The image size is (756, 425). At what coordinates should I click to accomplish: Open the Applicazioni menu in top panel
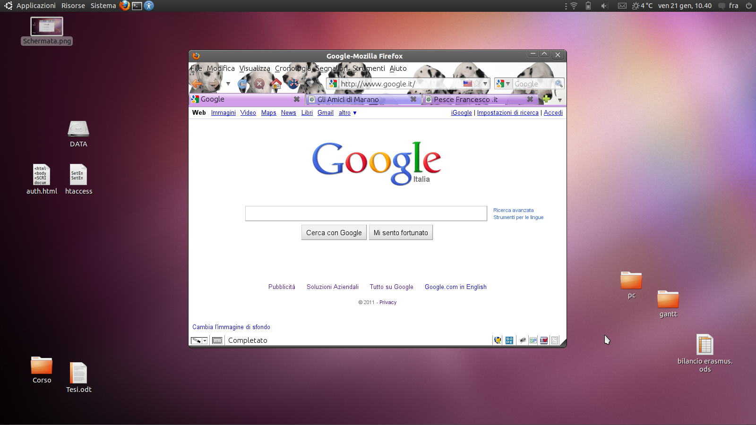pos(36,6)
